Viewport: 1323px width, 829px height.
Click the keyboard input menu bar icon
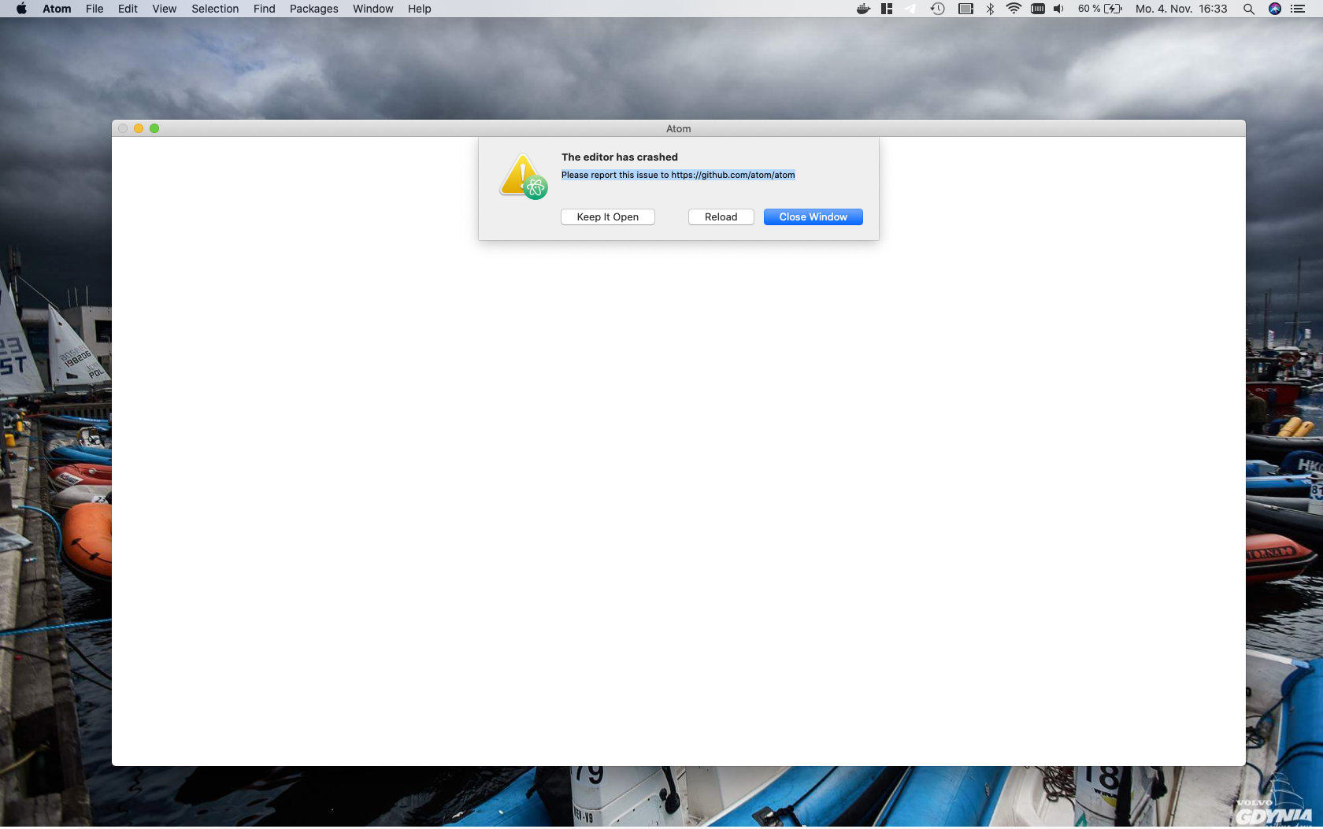click(1038, 9)
